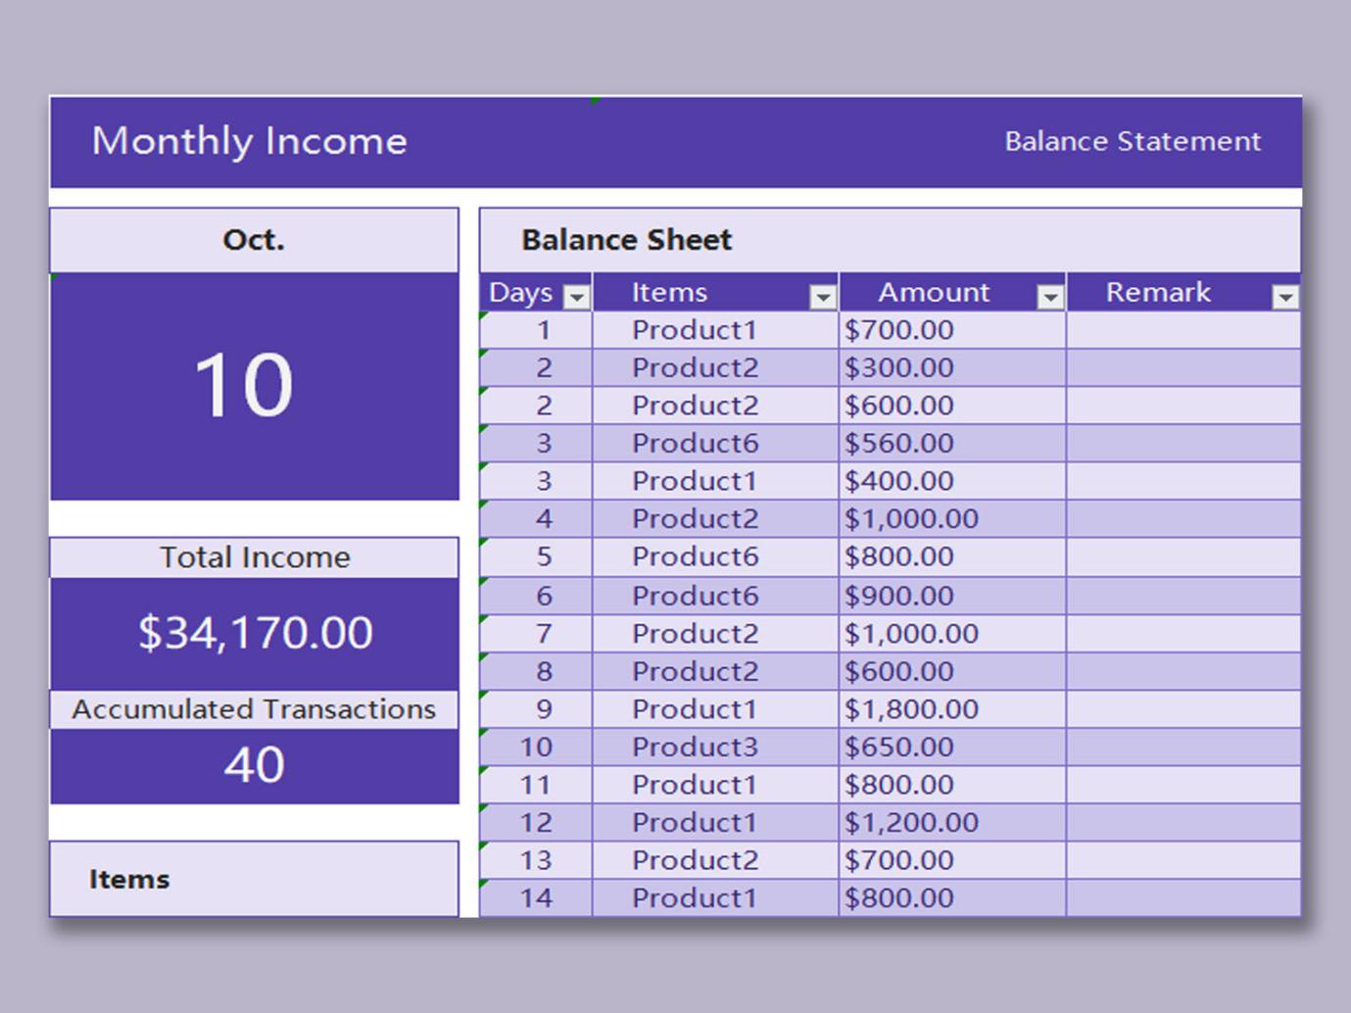Select the Oct. month header cell
1351x1013 pixels.
click(253, 239)
